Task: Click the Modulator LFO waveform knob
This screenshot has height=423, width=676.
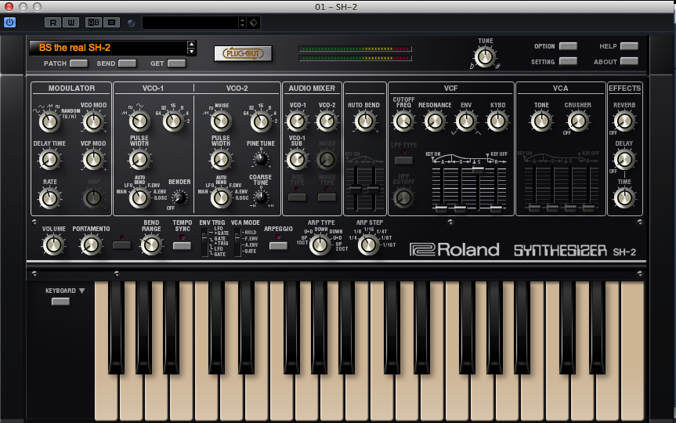Action: tap(49, 122)
